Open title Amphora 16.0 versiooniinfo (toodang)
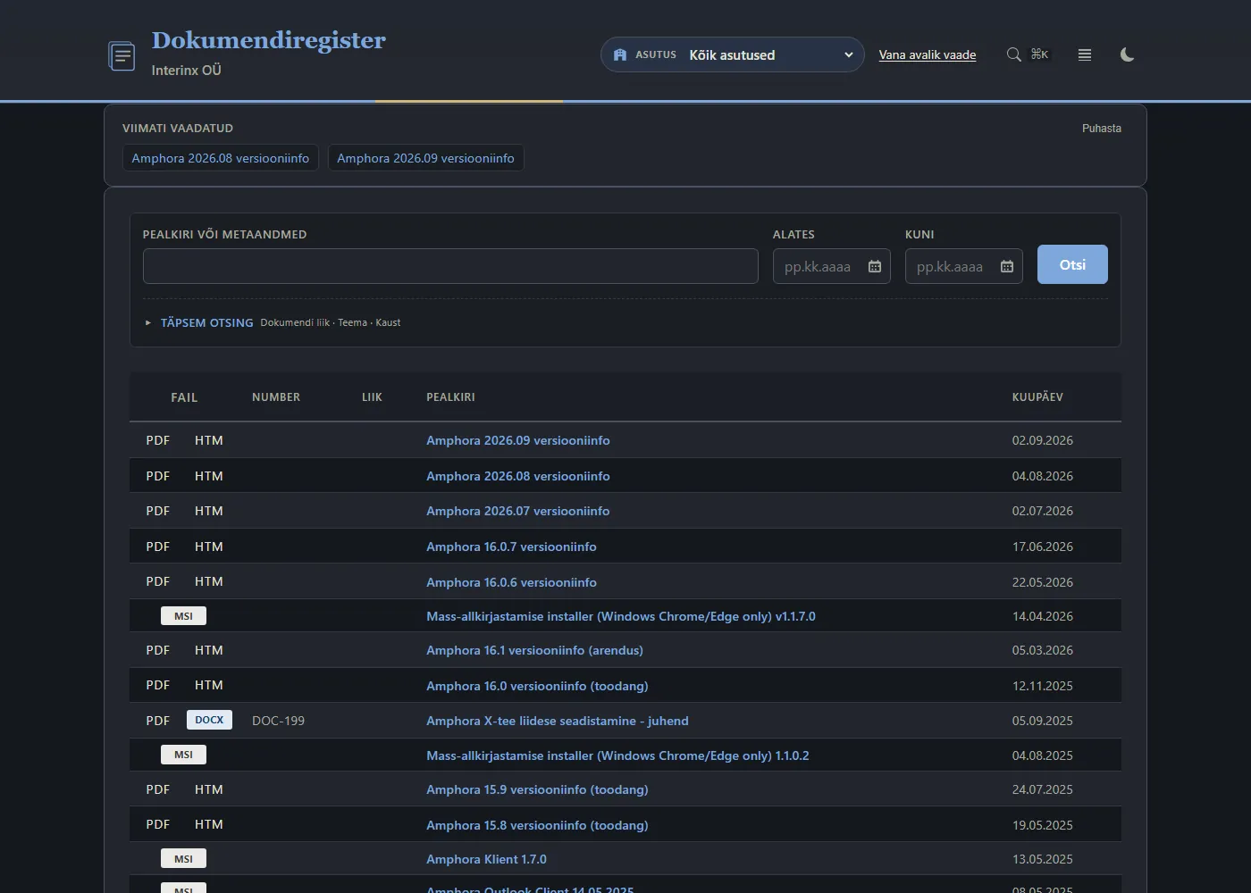This screenshot has height=893, width=1251. [537, 686]
